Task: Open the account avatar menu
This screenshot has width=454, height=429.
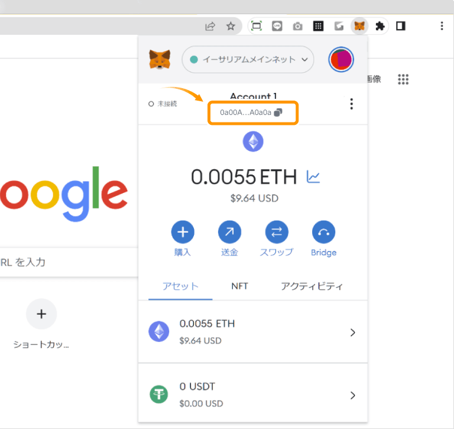Action: 341,59
